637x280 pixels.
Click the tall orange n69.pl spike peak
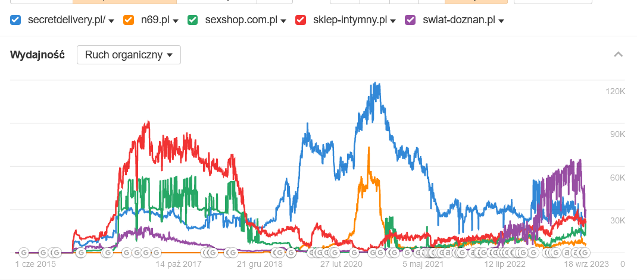369,149
